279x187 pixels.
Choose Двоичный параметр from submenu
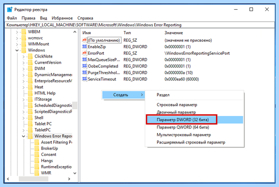194,112
